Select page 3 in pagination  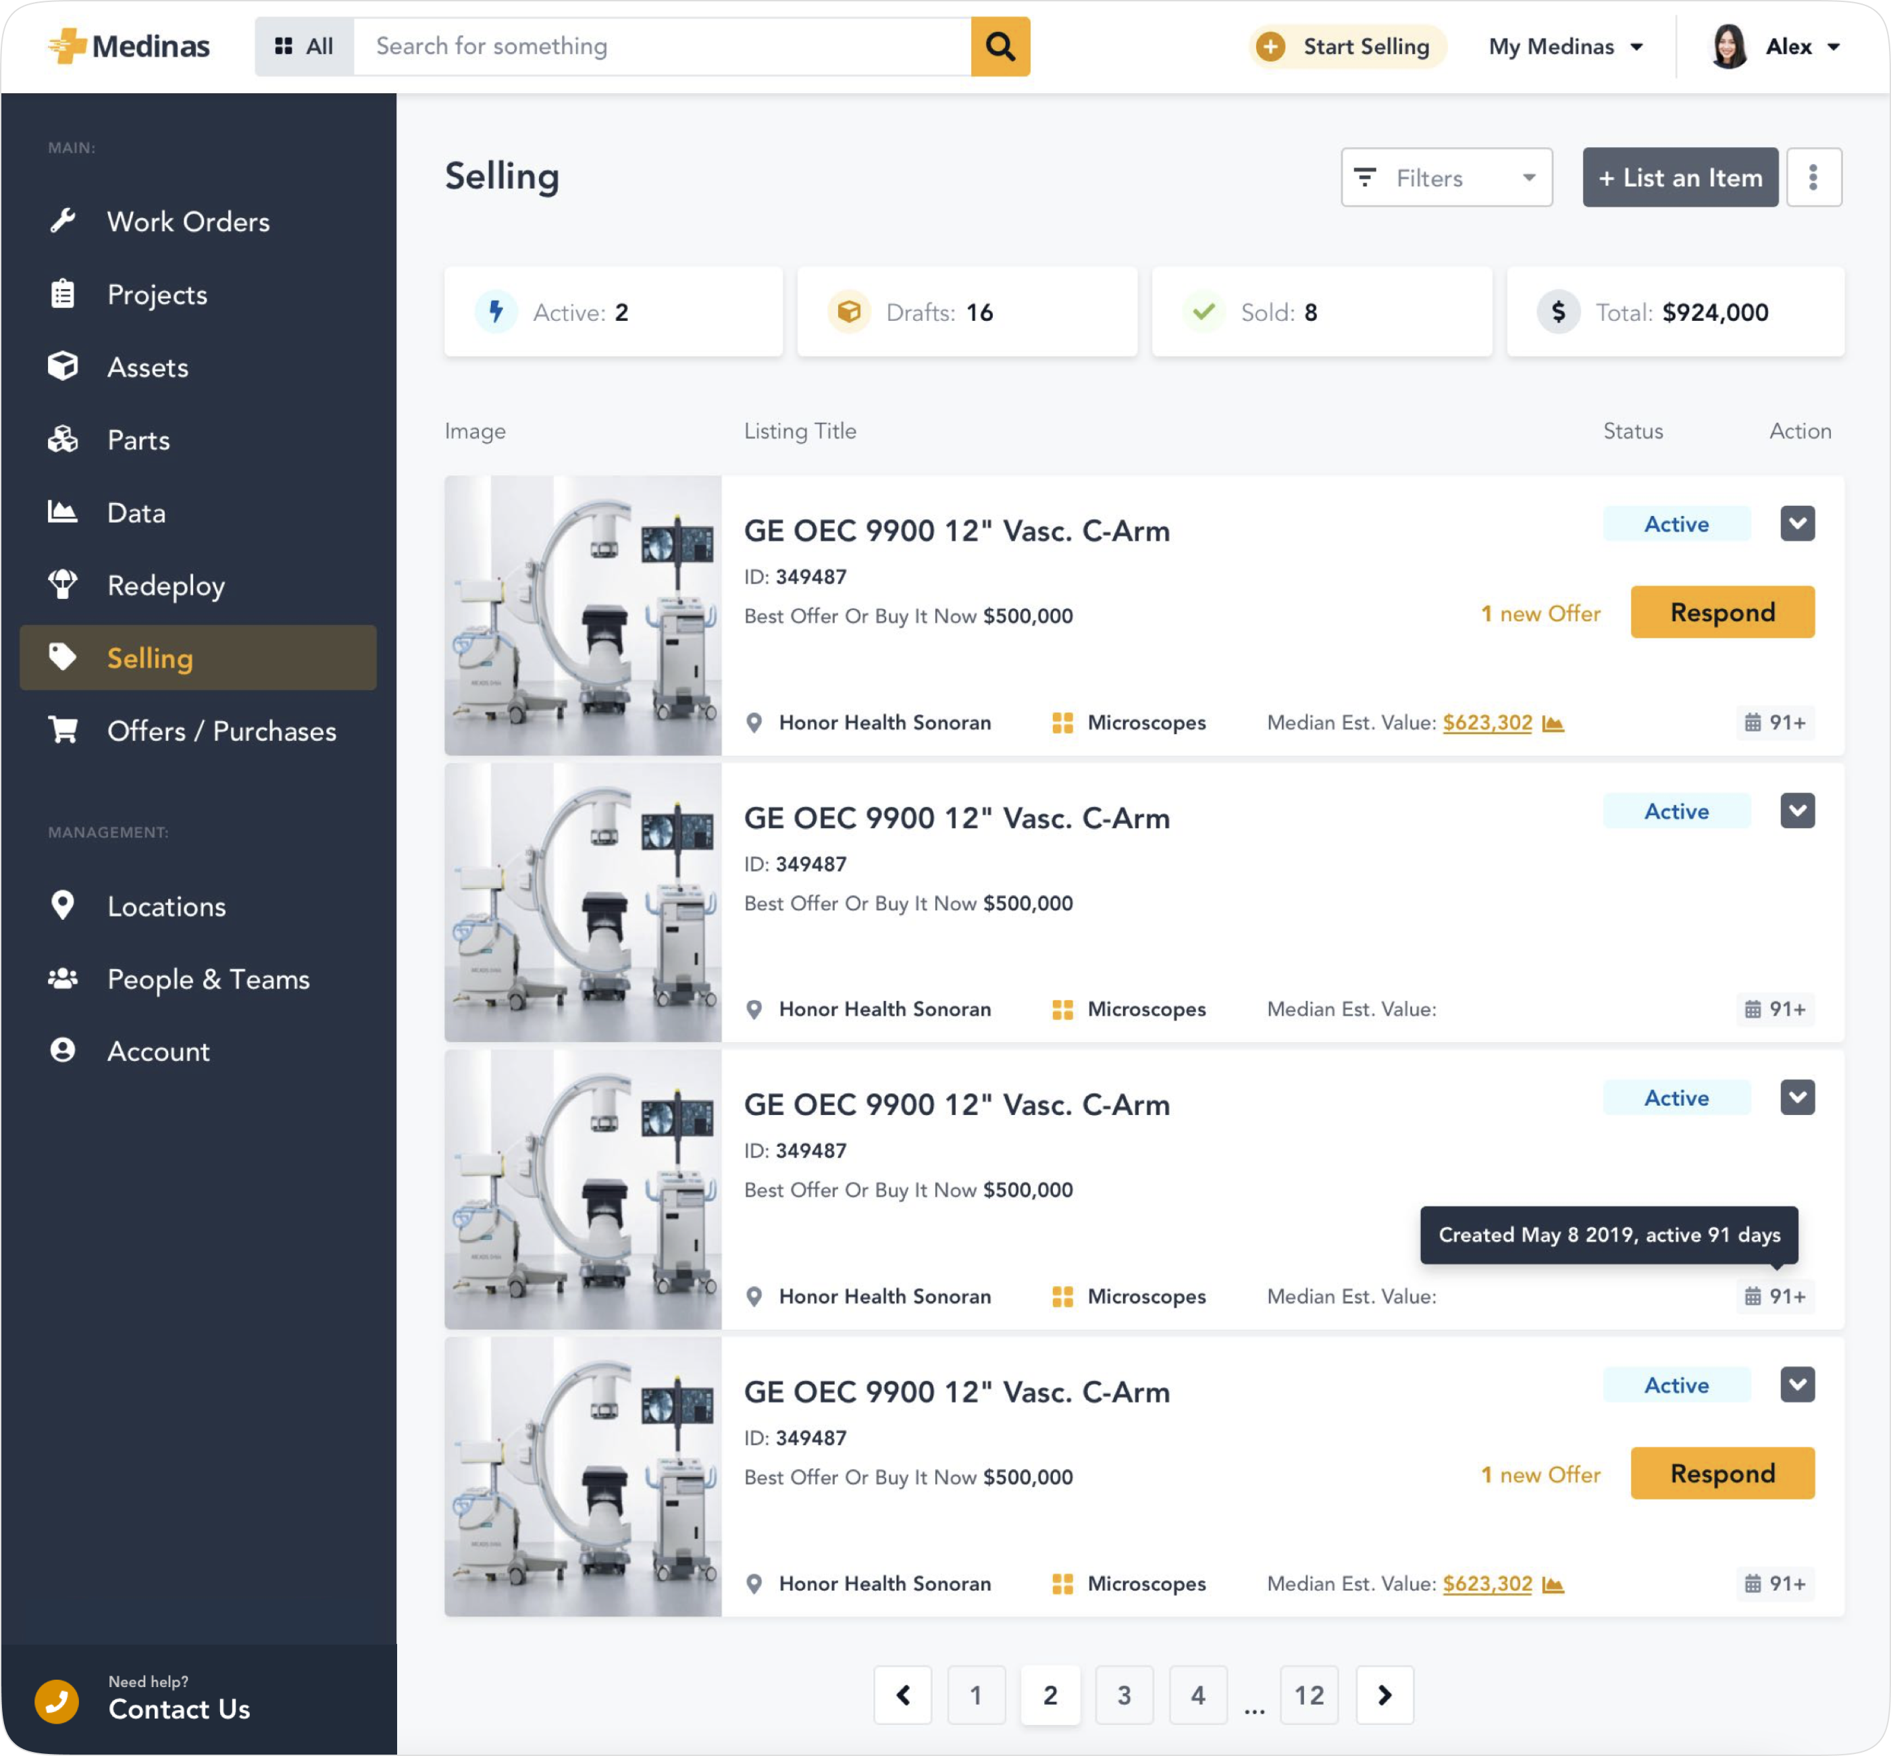click(x=1124, y=1695)
